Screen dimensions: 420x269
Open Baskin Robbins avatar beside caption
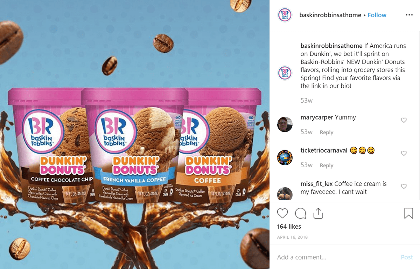285,73
